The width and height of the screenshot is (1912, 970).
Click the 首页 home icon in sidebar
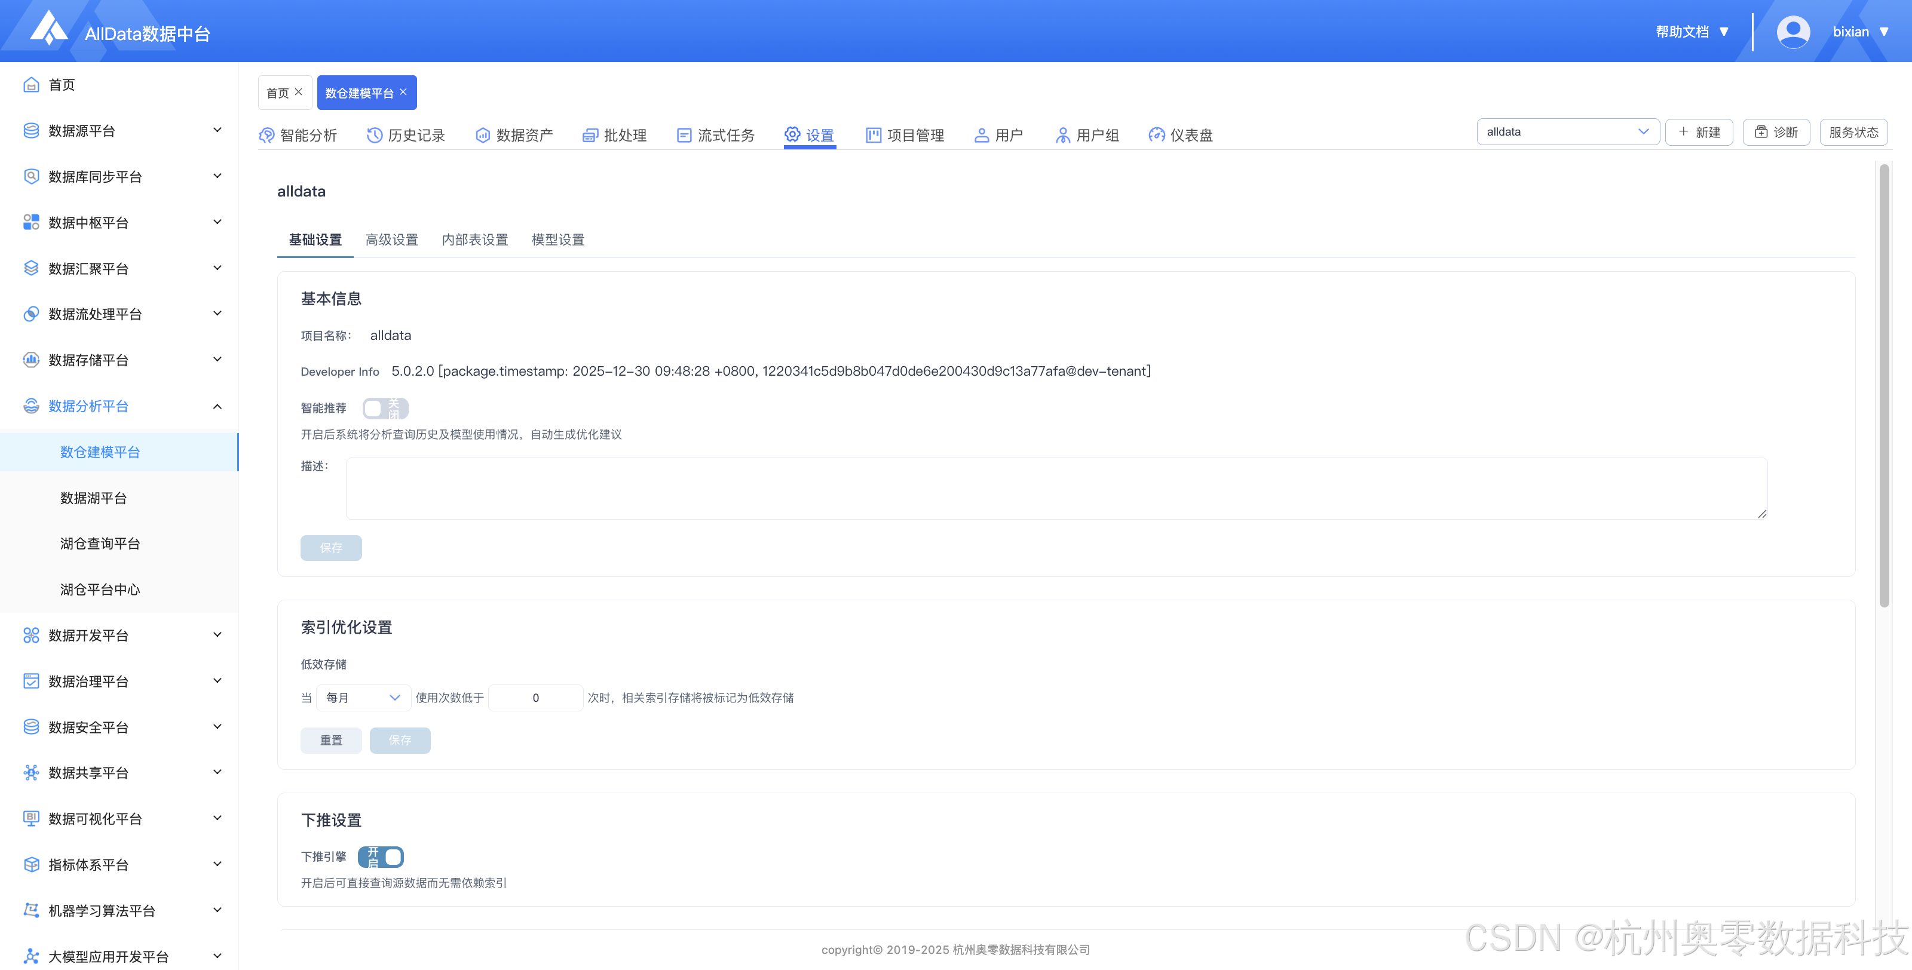coord(31,85)
